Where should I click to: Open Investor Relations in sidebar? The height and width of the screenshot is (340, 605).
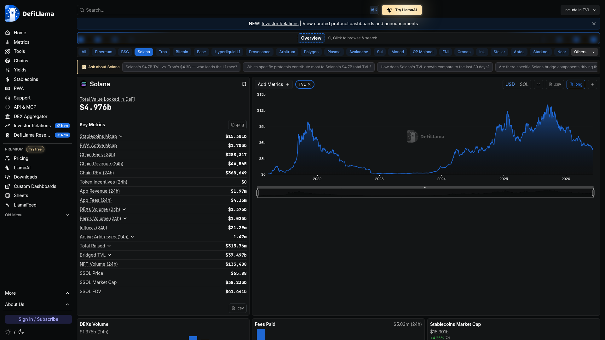click(x=32, y=126)
